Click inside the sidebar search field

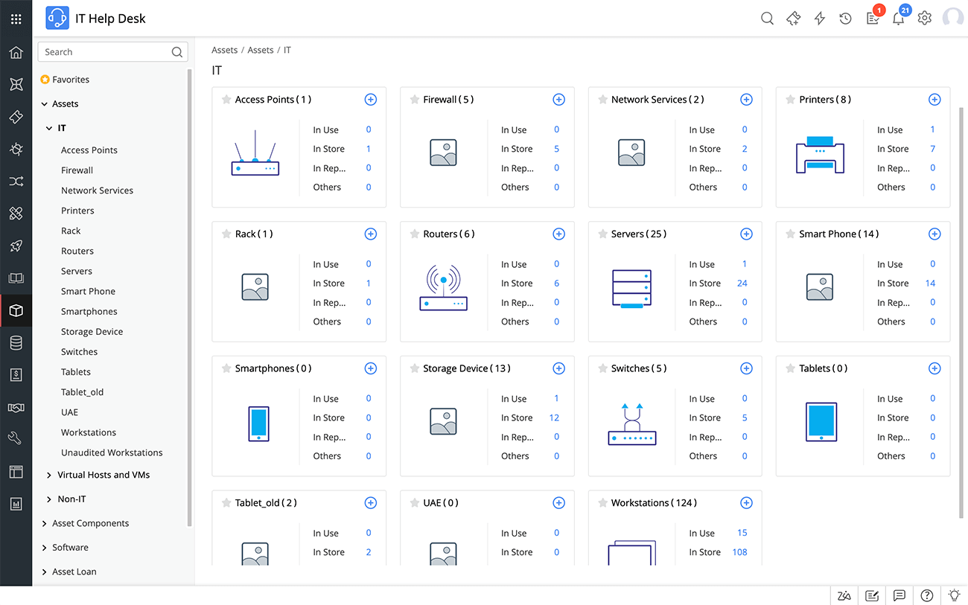click(104, 51)
